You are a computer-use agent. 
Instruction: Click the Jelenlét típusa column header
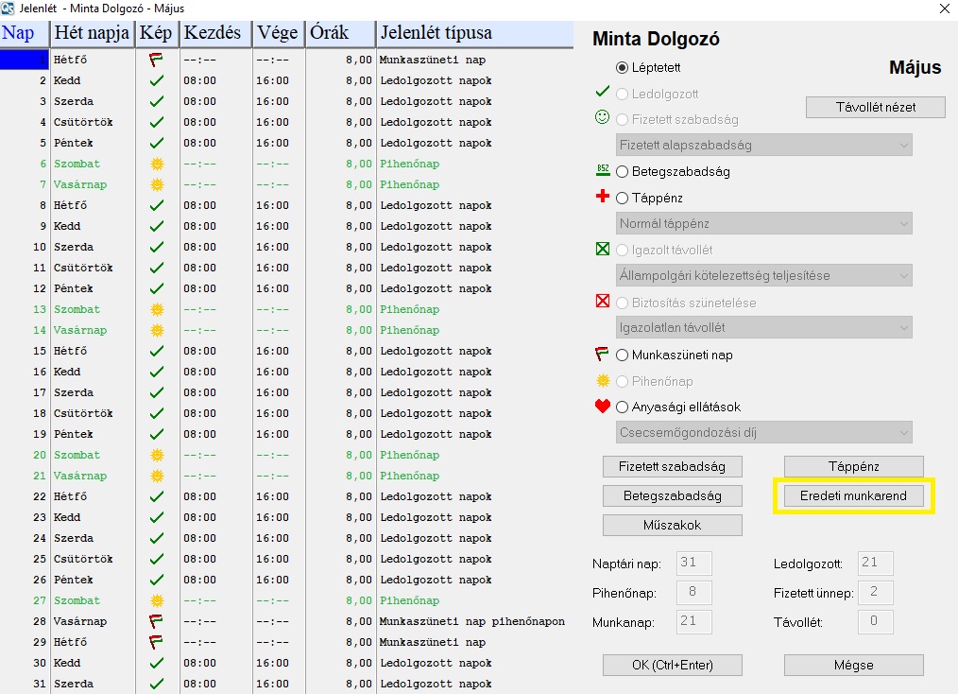point(474,33)
